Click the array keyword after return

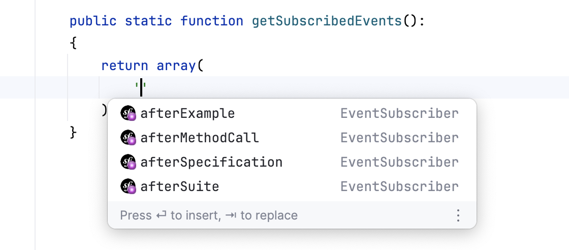[176, 66]
